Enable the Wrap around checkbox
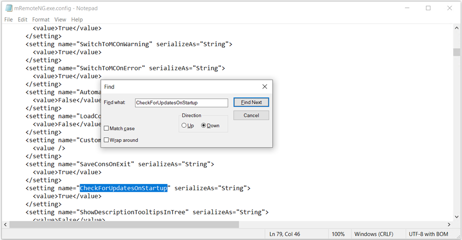Image resolution: width=462 pixels, height=240 pixels. pos(106,140)
